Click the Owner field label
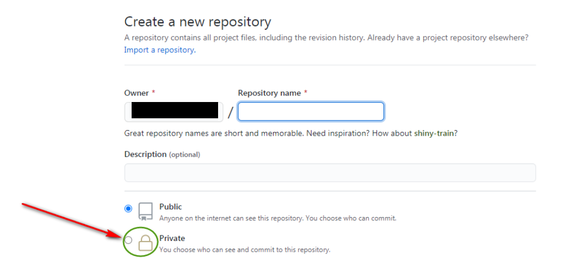This screenshot has height=261, width=564. pos(136,93)
